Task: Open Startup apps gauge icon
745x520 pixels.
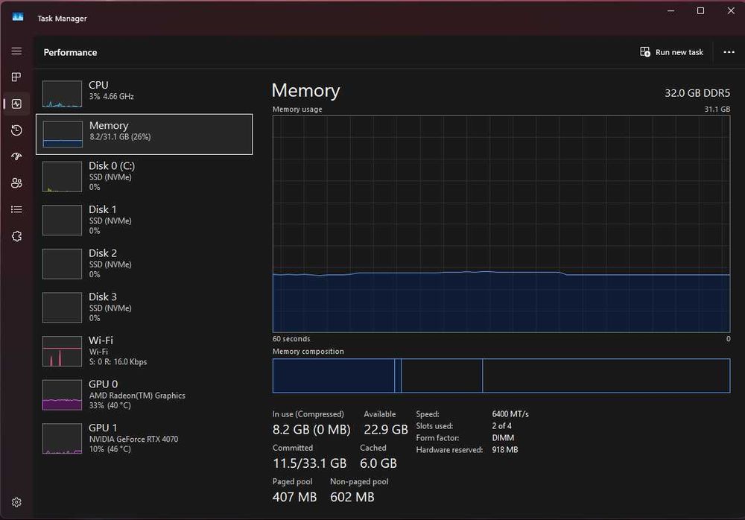Action: tap(16, 156)
